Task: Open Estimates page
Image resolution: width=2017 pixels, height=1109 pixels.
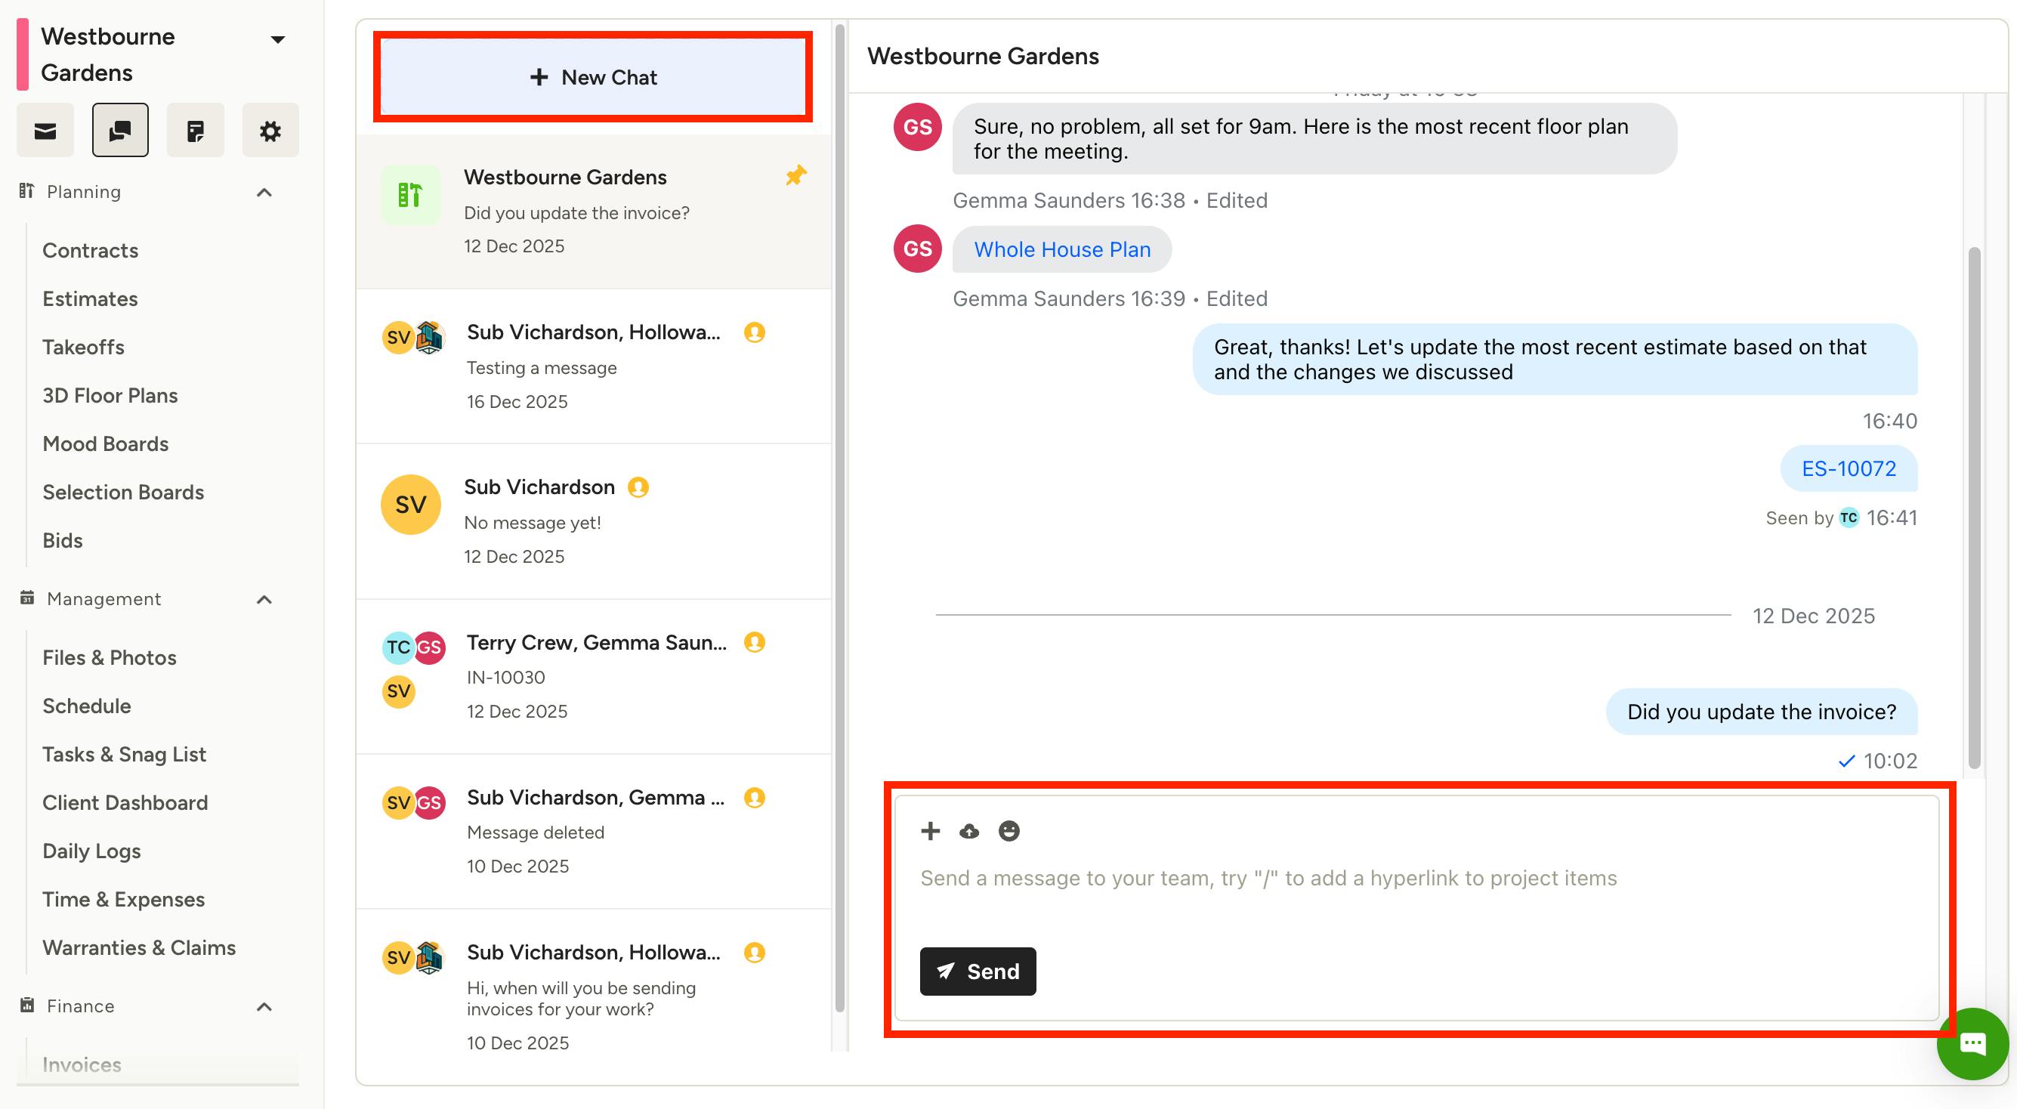Action: tap(90, 299)
